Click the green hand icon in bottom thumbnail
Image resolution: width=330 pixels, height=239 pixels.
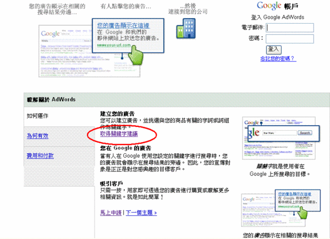point(302,212)
